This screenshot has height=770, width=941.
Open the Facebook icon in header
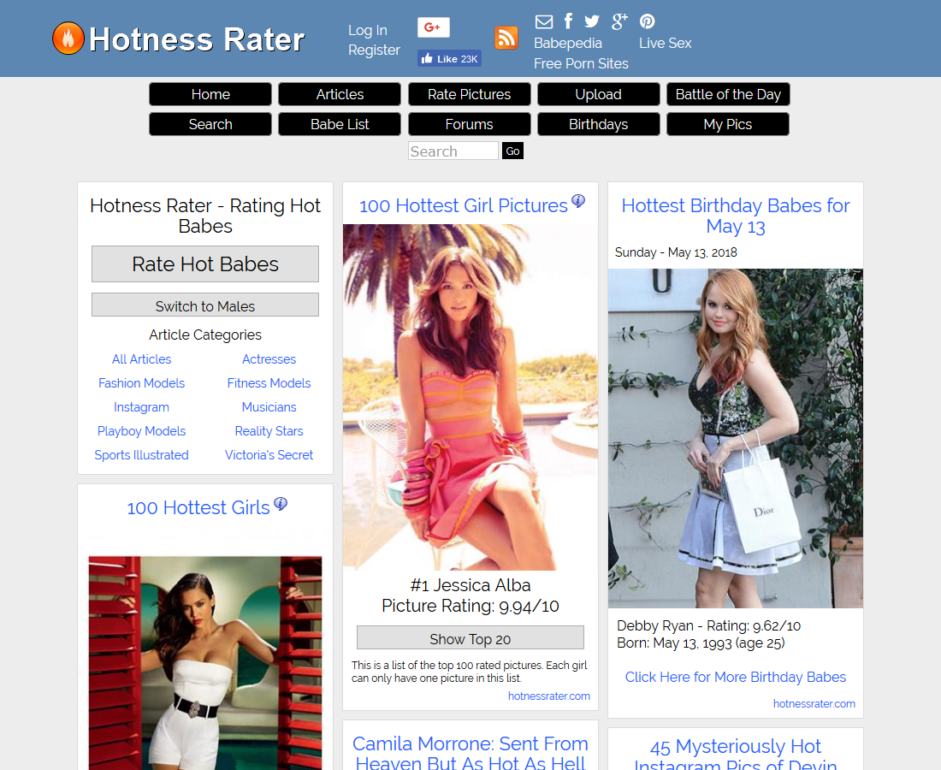point(568,21)
